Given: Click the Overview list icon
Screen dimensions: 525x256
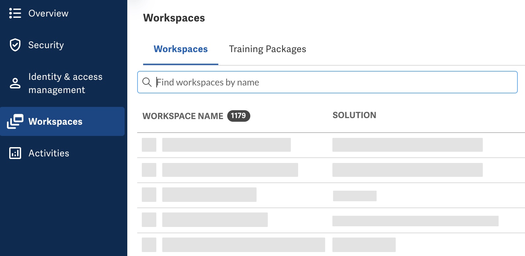Looking at the screenshot, I should point(15,13).
